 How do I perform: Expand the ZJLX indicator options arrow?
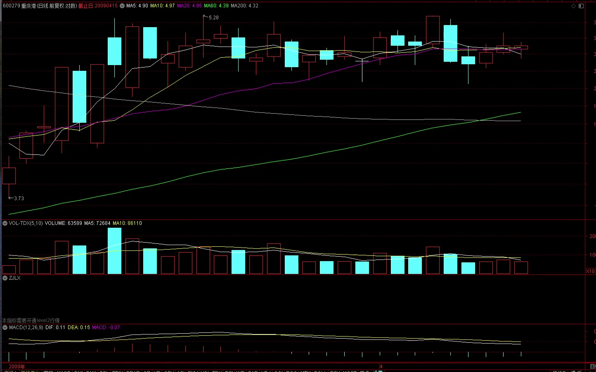coord(5,278)
